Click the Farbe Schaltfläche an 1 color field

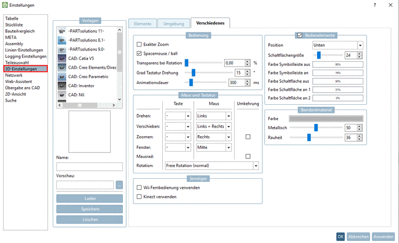tap(338, 89)
